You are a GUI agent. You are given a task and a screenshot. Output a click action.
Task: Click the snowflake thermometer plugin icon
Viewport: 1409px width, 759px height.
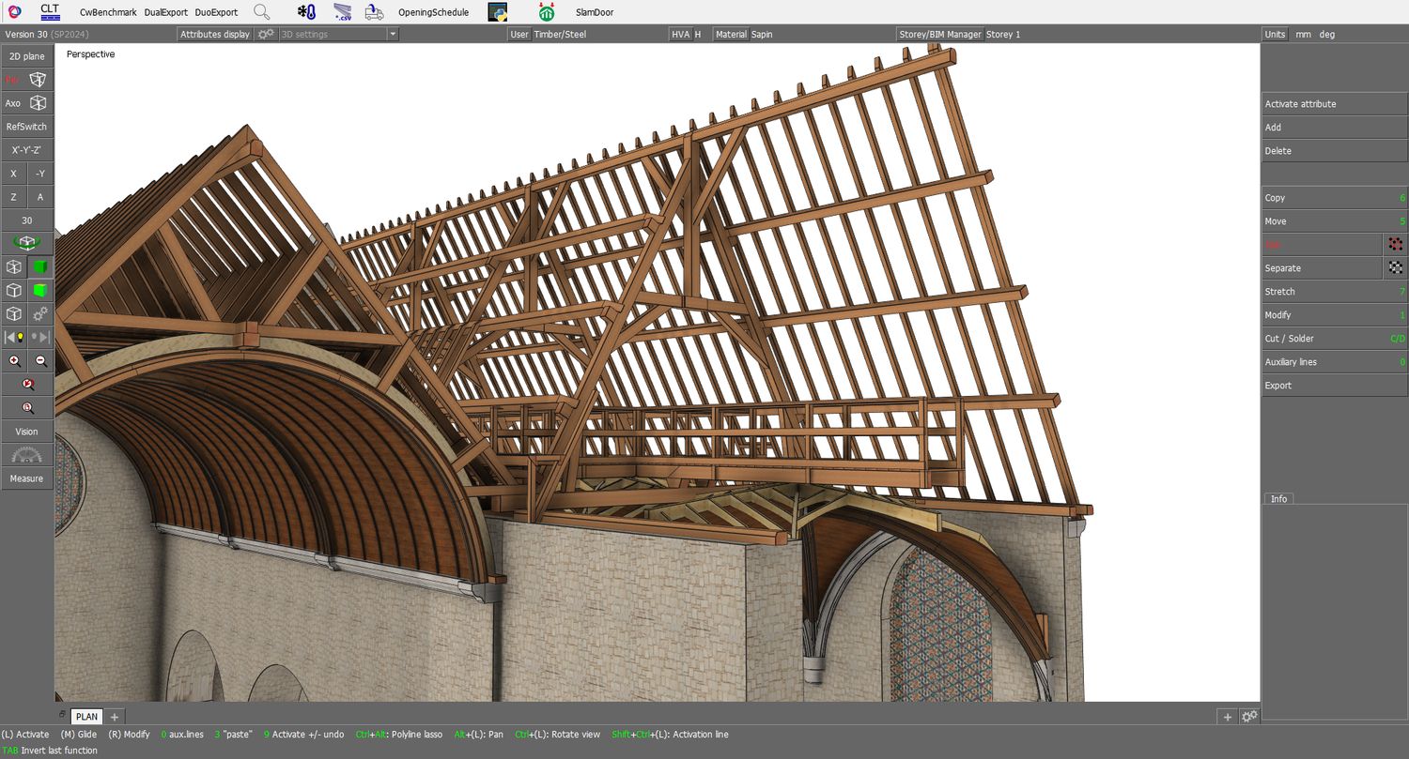point(306,12)
